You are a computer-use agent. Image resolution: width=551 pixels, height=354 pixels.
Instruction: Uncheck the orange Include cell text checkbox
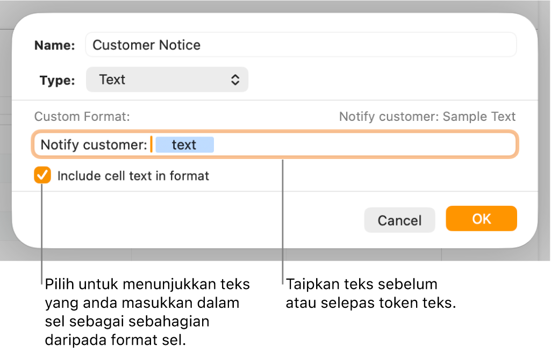click(x=42, y=176)
